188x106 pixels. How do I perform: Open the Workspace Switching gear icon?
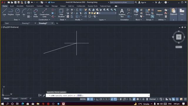pos(138,99)
